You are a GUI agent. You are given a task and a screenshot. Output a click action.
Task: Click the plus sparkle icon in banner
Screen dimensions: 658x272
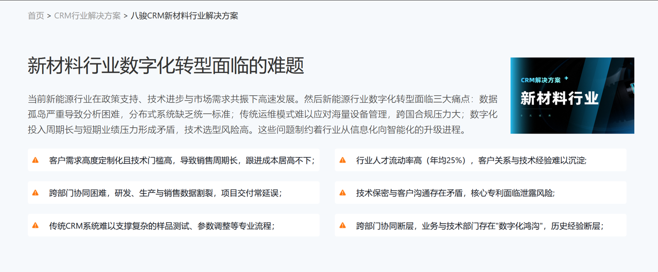[566, 79]
